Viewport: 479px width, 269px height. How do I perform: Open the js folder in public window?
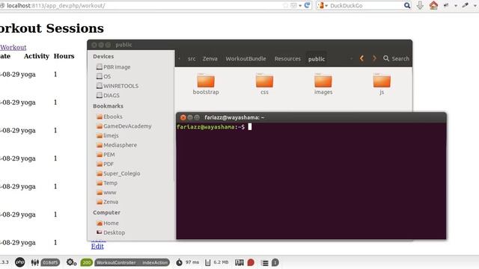click(382, 84)
